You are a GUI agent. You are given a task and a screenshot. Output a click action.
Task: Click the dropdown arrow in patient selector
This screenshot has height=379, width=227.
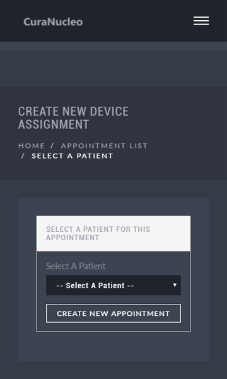coord(175,285)
